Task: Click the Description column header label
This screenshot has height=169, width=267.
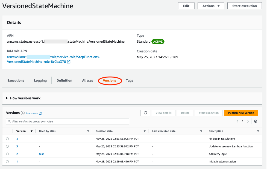Action: (216, 131)
